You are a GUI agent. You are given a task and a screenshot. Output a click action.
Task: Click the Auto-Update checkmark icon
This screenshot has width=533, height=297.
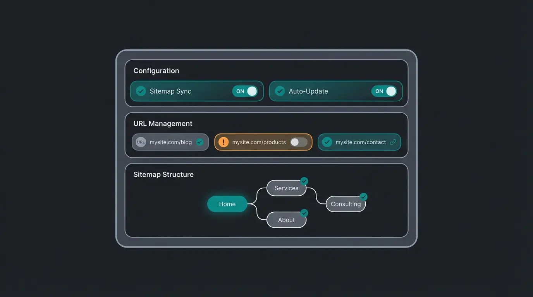(x=280, y=91)
